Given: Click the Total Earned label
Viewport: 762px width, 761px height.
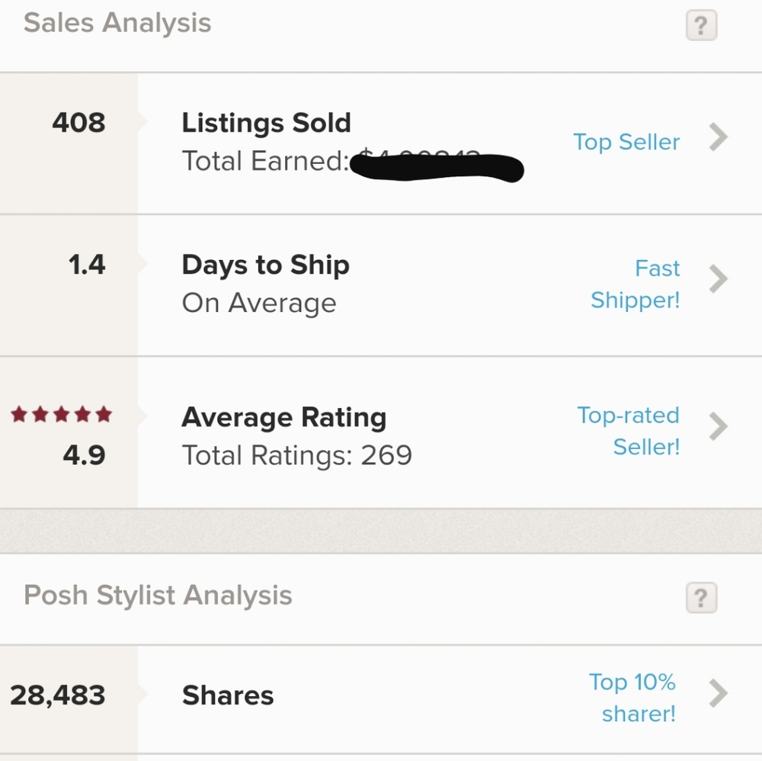Looking at the screenshot, I should pos(265,161).
